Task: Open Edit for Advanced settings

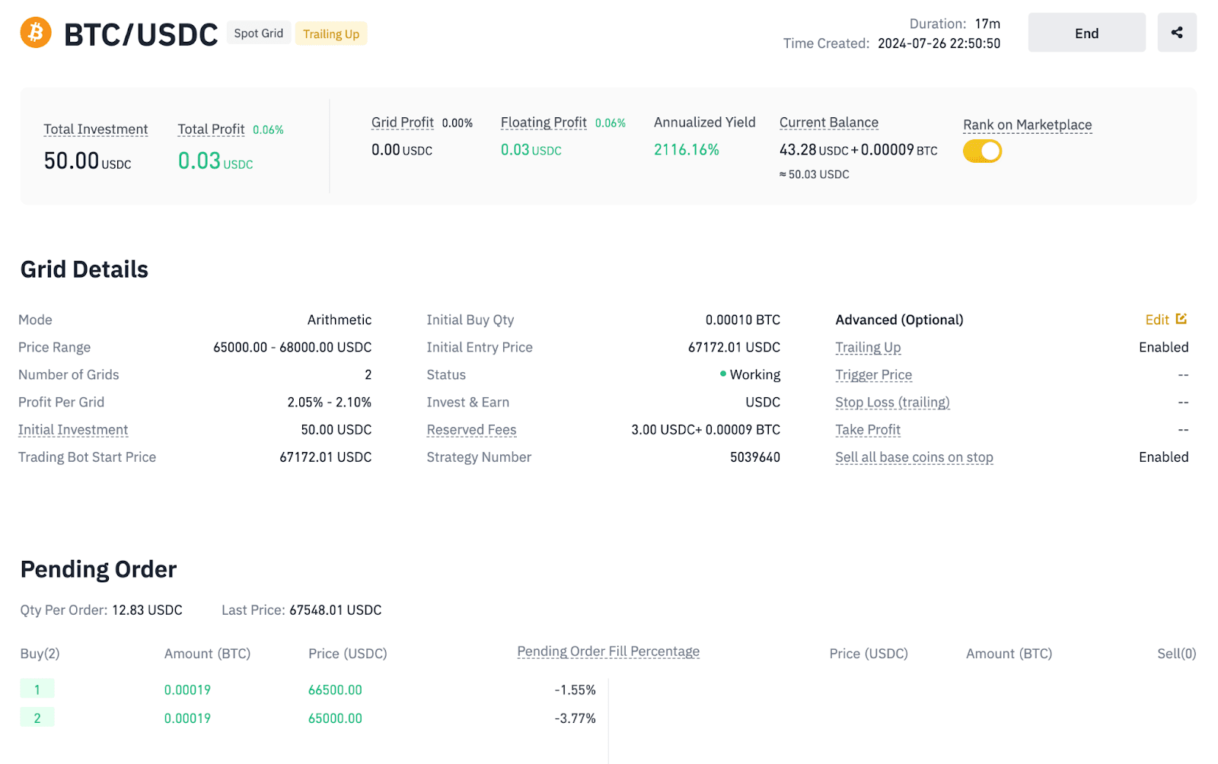Action: tap(1156, 320)
